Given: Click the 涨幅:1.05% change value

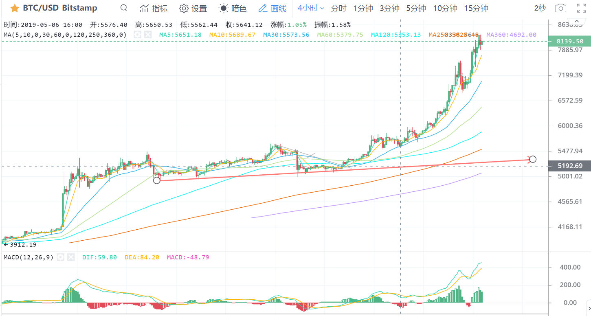Looking at the screenshot, I should point(288,25).
